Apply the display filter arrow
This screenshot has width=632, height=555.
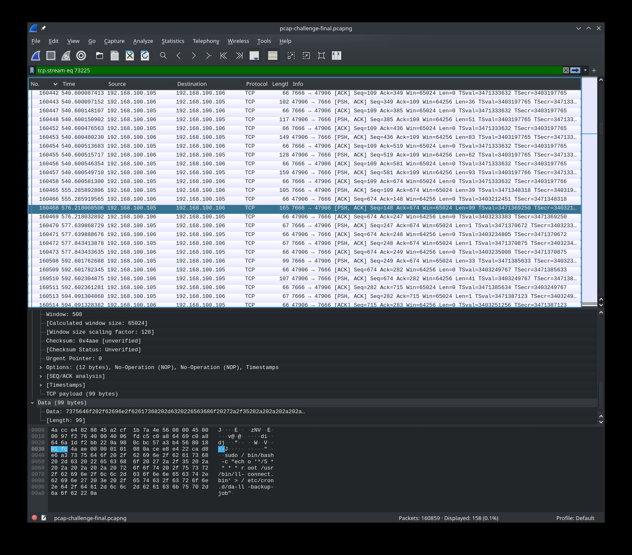coord(575,70)
